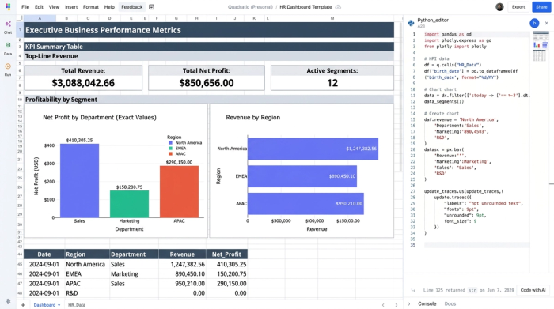Place cursor on code line 6 df = q.cells
The image size is (554, 309).
[x=453, y=65]
